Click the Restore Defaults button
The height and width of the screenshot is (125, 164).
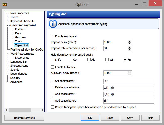click(24, 118)
